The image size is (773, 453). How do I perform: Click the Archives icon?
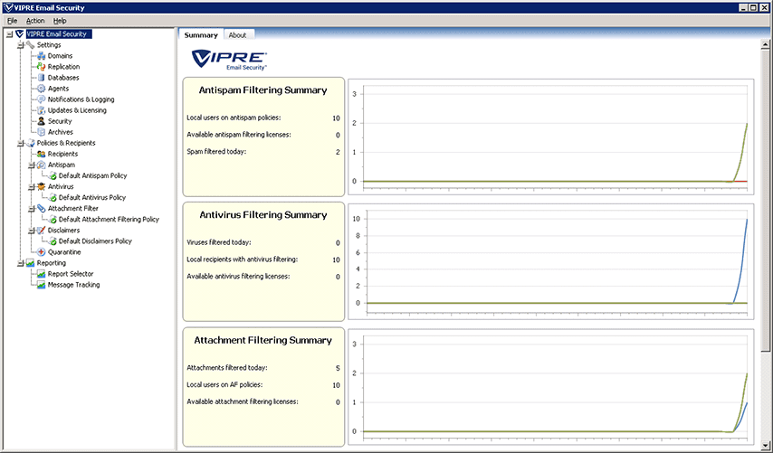(41, 132)
